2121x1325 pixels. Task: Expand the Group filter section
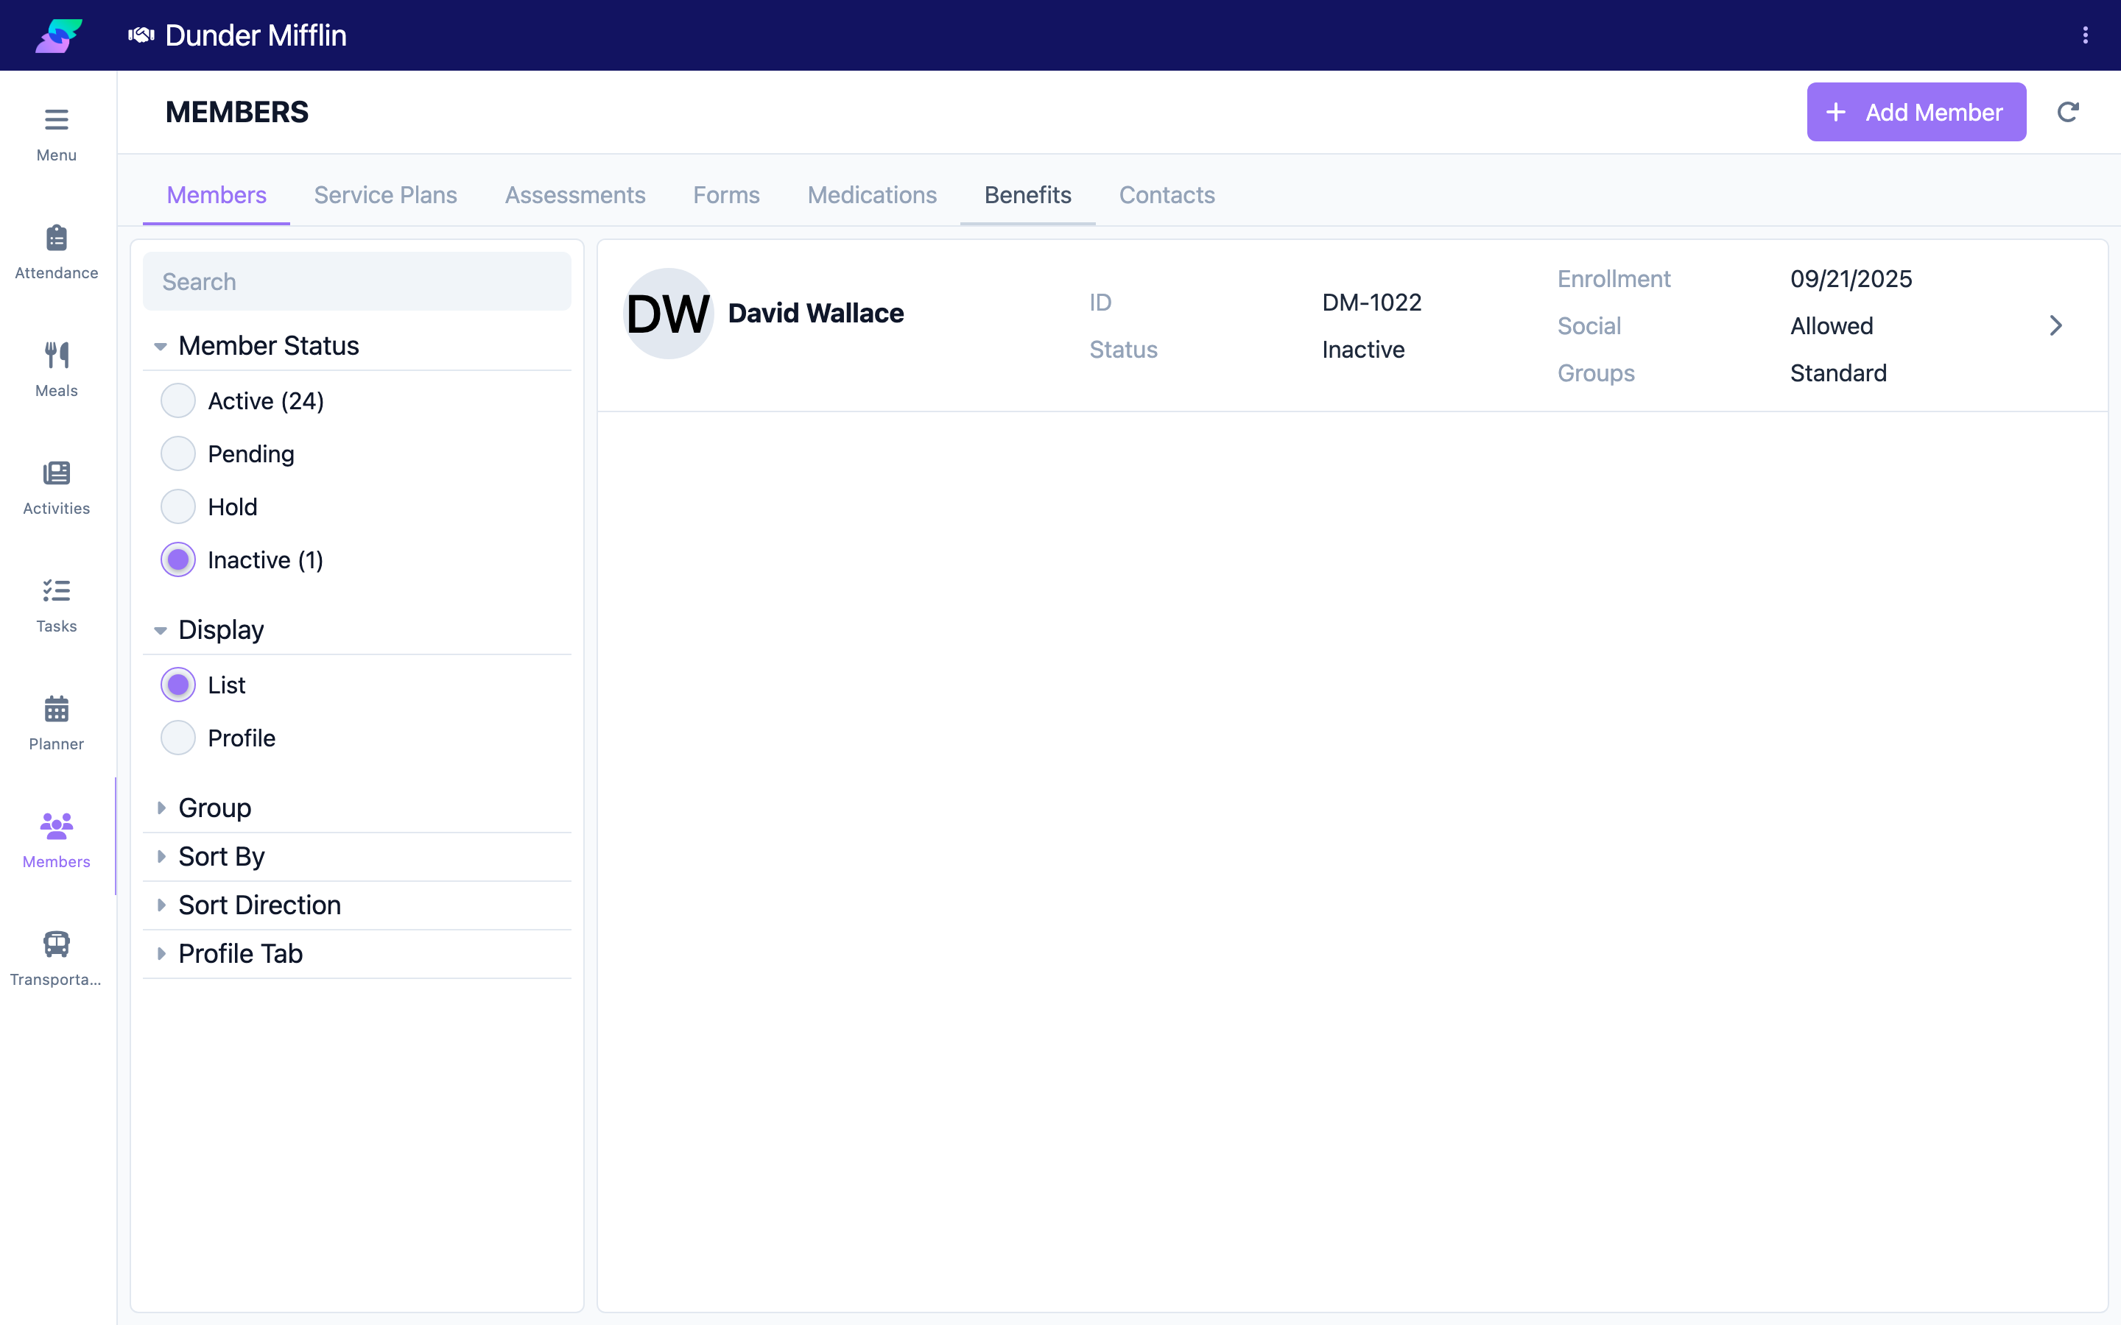[356, 808]
